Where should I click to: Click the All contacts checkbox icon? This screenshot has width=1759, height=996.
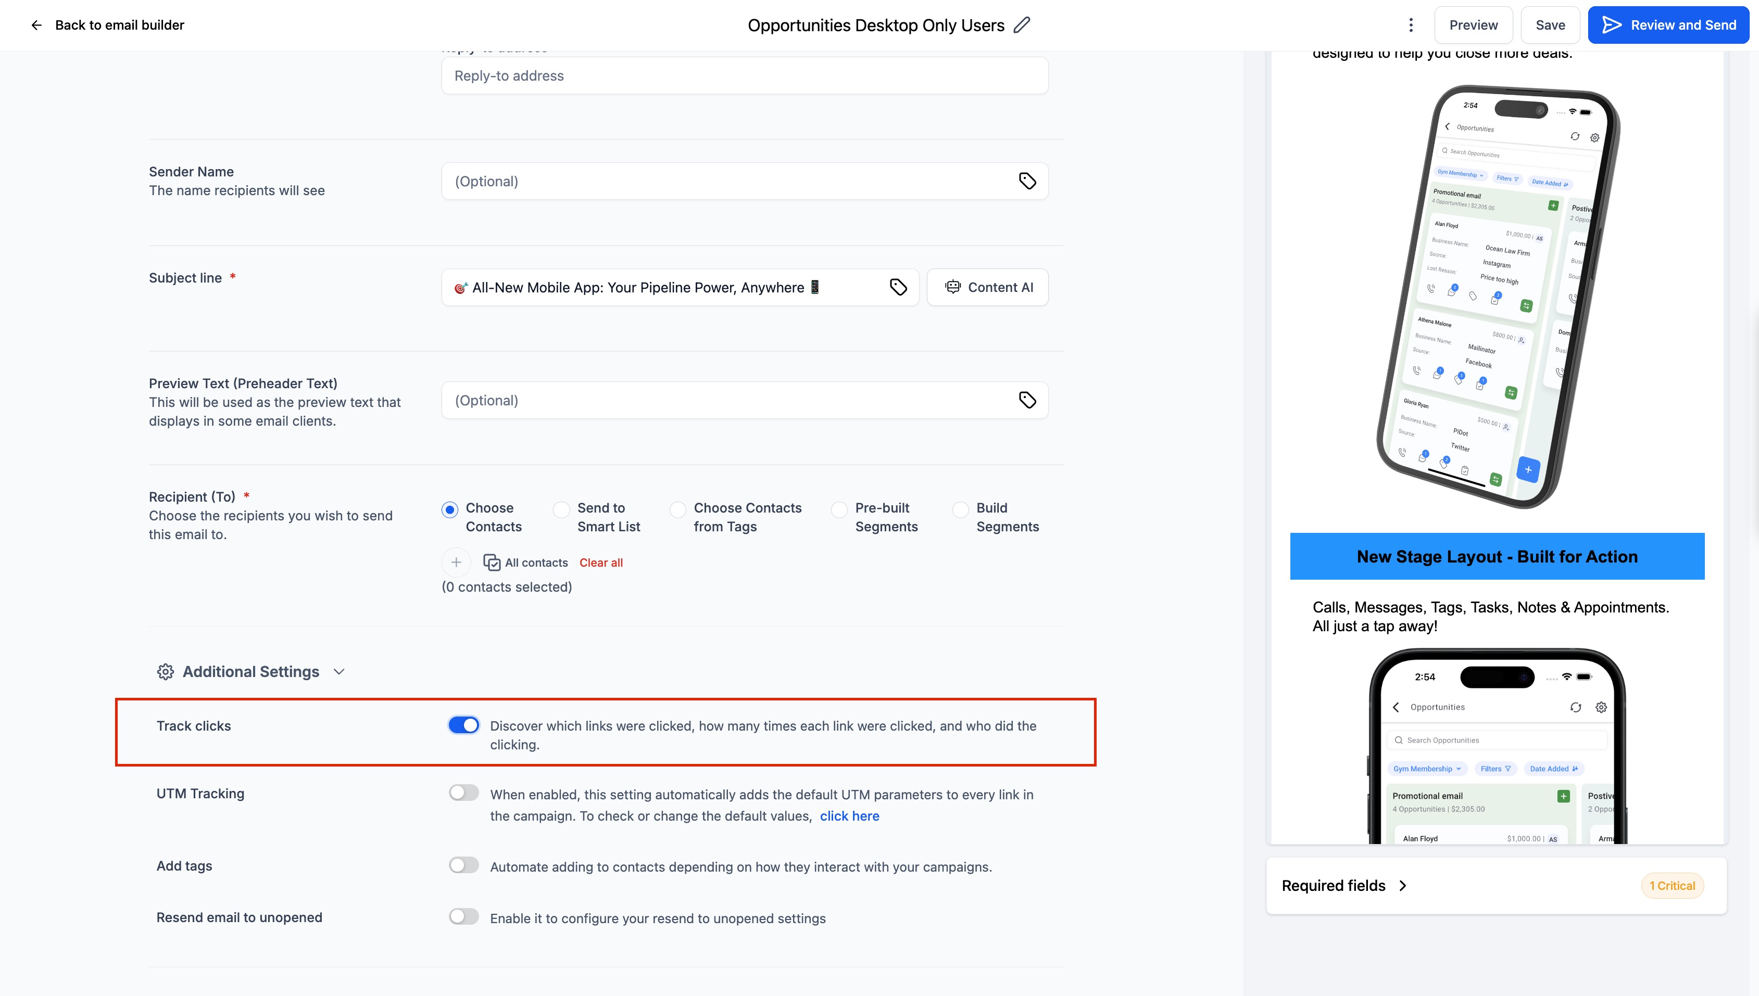click(x=492, y=563)
